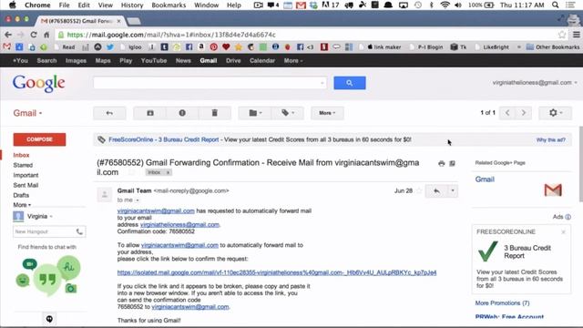Reply using the arrow beside Jun 28
The height and width of the screenshot is (328, 583).
tap(436, 190)
